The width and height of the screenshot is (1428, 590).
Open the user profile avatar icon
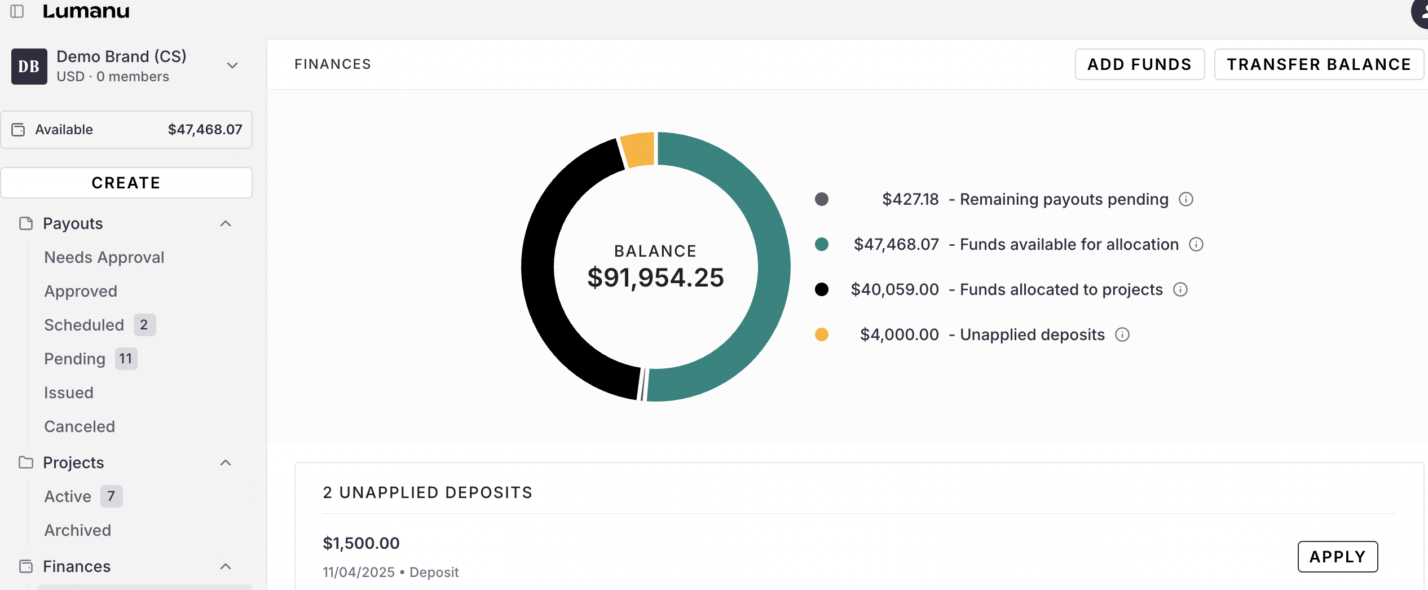pos(1420,12)
